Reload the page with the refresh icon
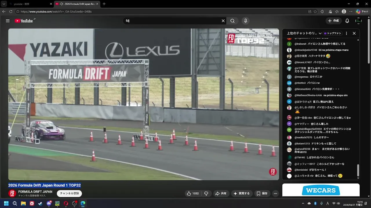The image size is (371, 208). 11,12
